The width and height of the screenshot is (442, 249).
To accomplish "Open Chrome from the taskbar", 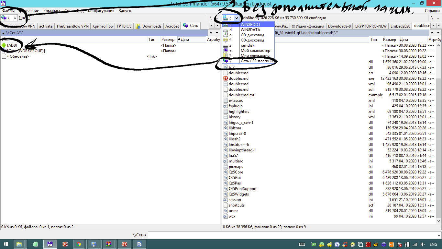I will [x=79, y=244].
